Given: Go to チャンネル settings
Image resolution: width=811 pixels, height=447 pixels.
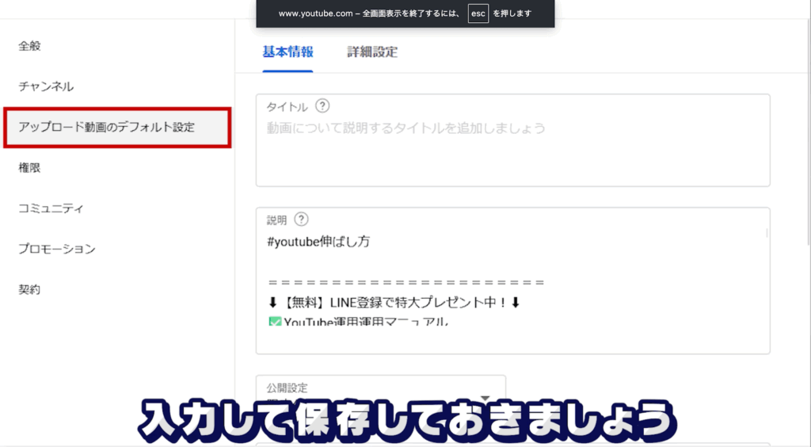Looking at the screenshot, I should (46, 86).
